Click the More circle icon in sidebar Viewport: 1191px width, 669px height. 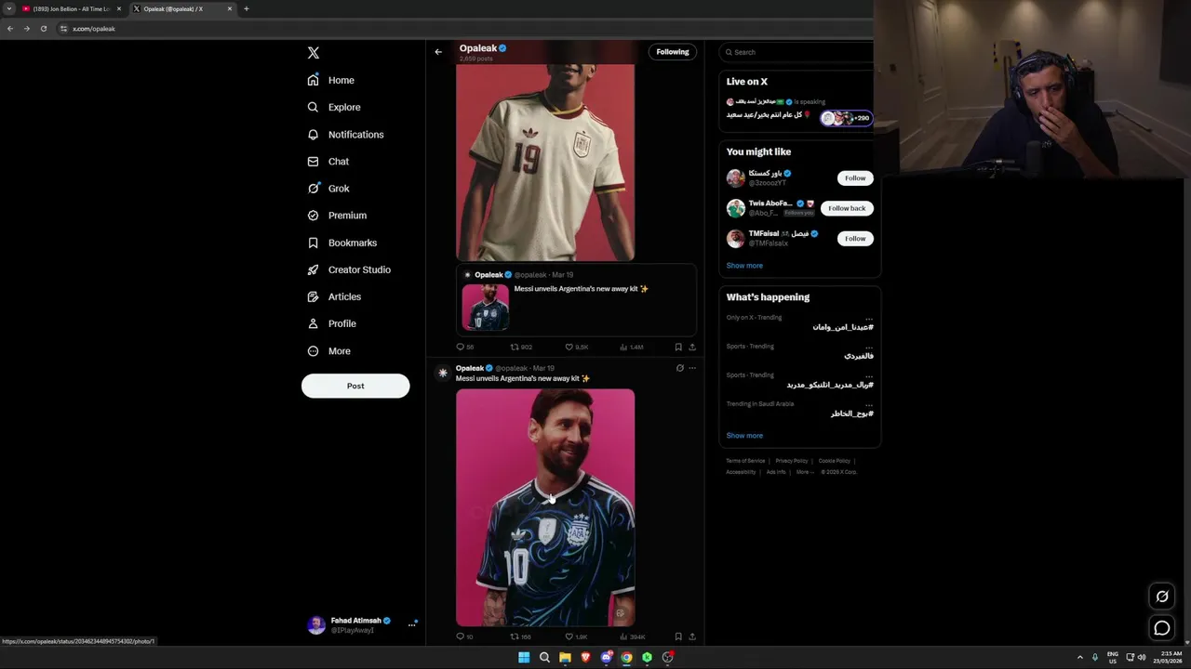(314, 351)
